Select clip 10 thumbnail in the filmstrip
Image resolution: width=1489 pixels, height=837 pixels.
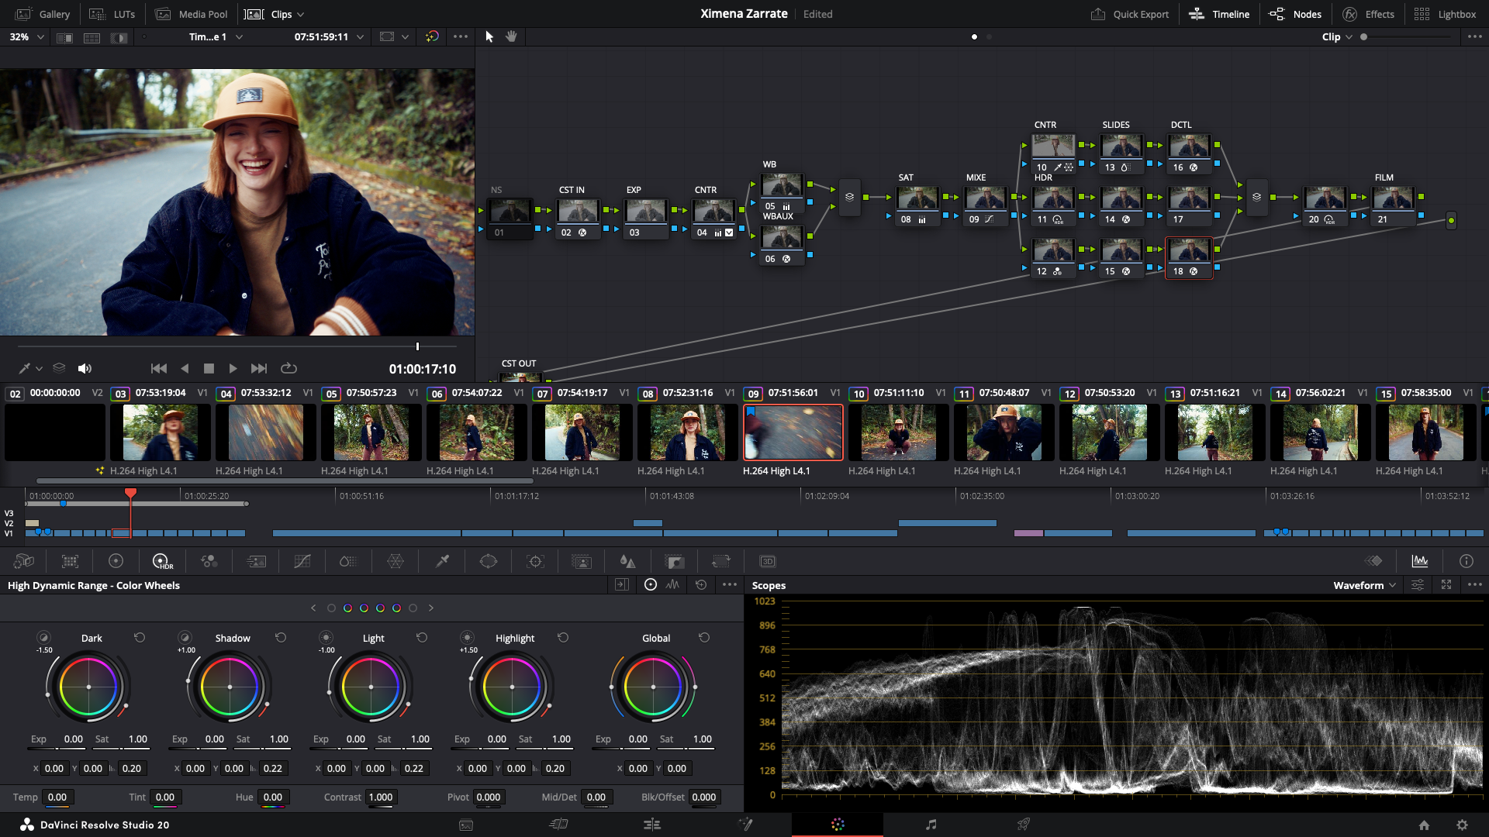click(898, 432)
